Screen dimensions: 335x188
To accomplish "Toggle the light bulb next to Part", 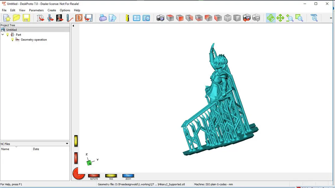I will pyautogui.click(x=7, y=35).
